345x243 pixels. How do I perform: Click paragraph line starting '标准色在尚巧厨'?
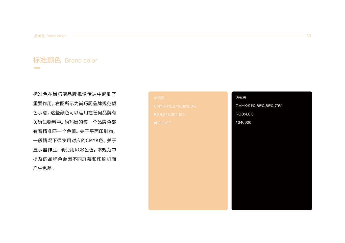(75, 94)
